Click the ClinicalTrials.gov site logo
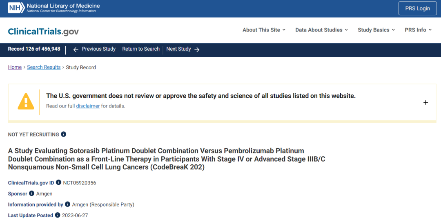This screenshot has height=220, width=441. click(x=43, y=31)
